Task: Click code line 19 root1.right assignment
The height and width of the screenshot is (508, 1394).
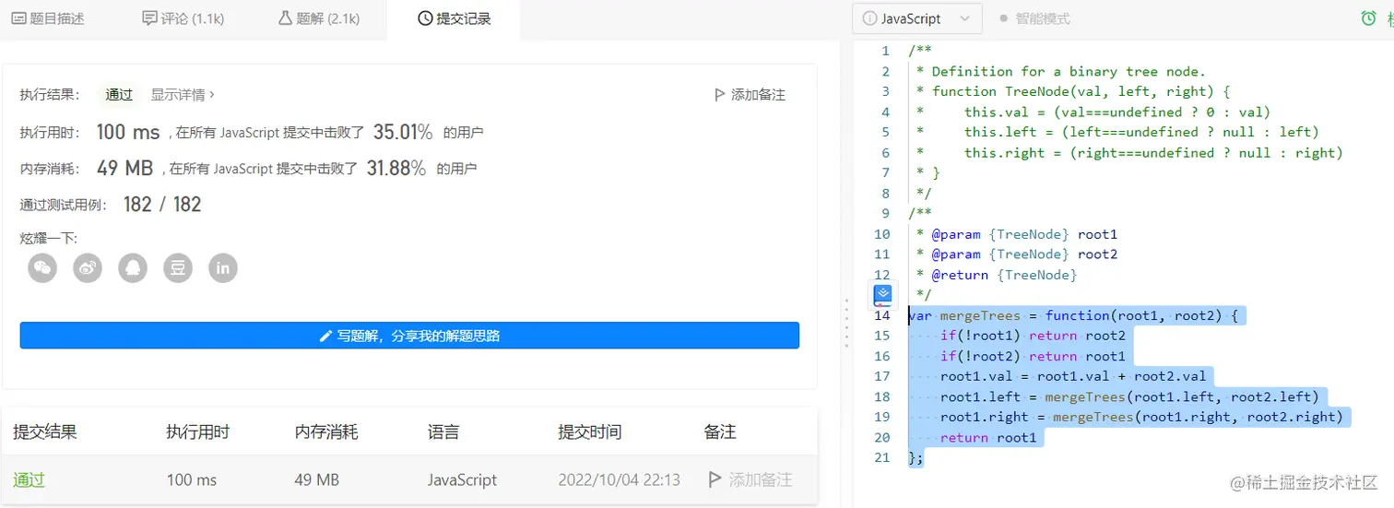Action: [x=1141, y=417]
